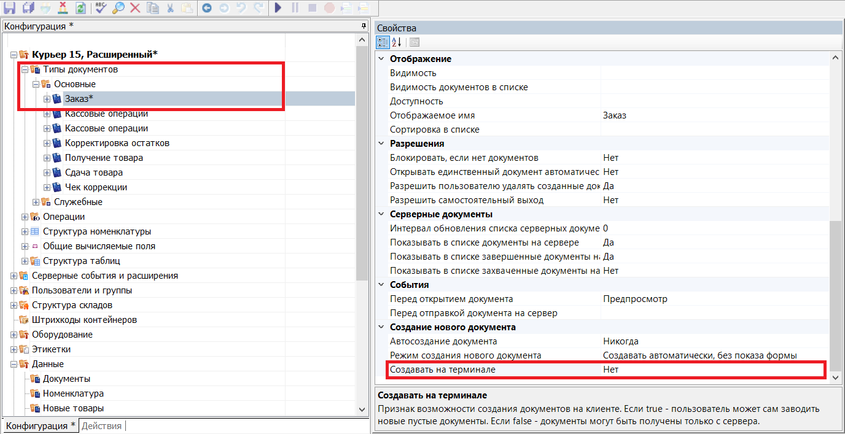Select Структура складов tree item
Viewport: 845px width, 434px height.
pyautogui.click(x=72, y=305)
